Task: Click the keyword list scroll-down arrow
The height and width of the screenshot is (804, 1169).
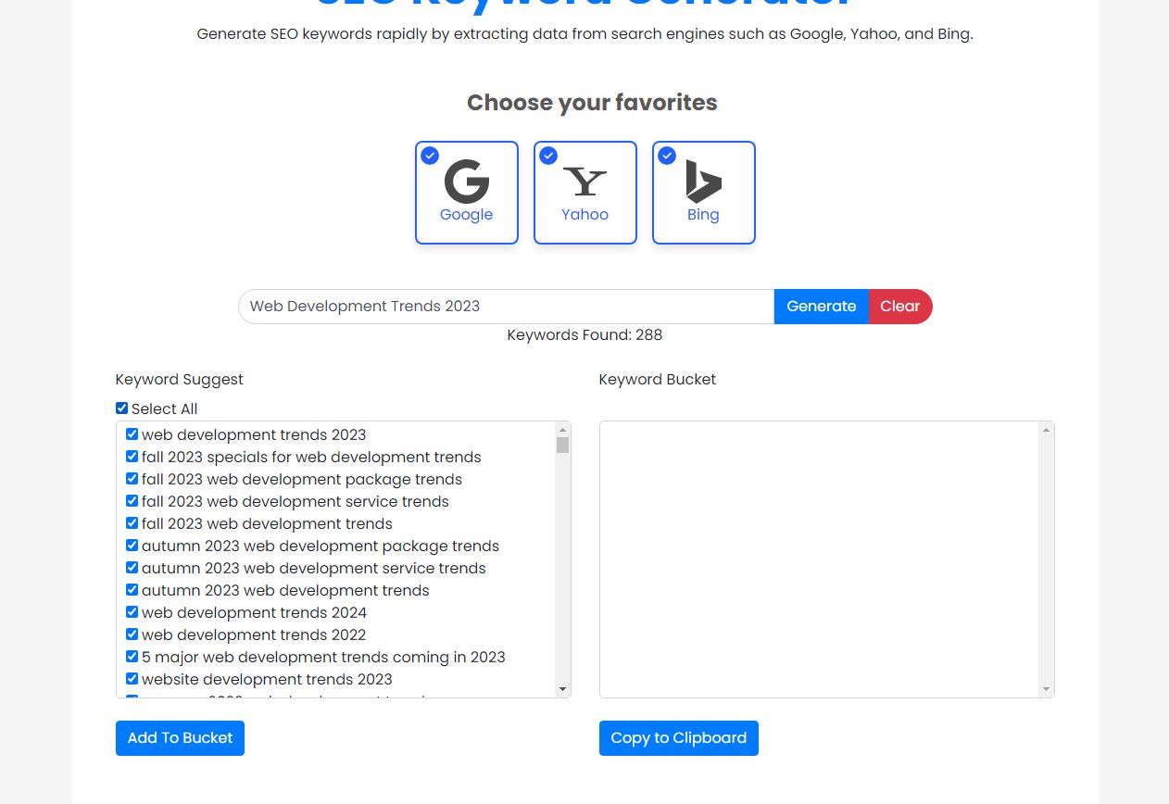Action: tap(562, 689)
